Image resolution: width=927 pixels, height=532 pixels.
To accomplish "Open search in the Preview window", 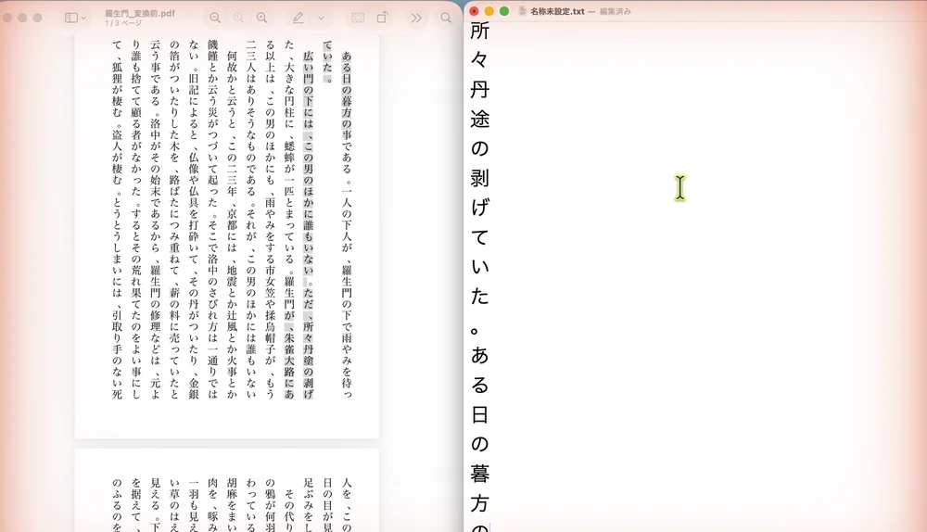I will (x=446, y=18).
